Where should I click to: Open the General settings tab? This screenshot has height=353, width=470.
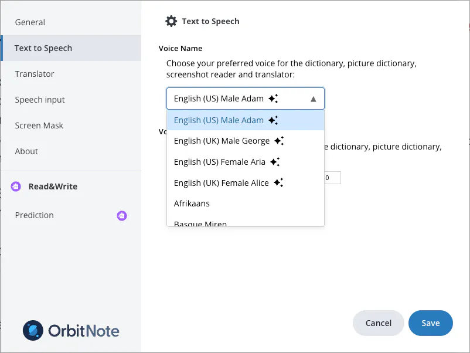point(71,22)
